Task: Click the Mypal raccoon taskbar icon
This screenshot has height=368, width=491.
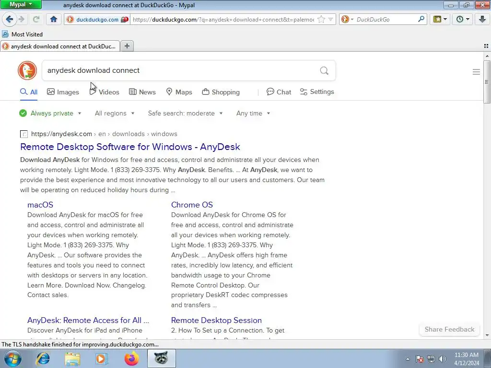Action: (161, 358)
